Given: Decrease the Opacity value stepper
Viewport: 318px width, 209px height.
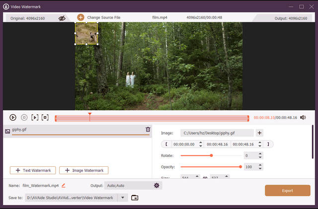Looking at the screenshot, I should (x=260, y=169).
